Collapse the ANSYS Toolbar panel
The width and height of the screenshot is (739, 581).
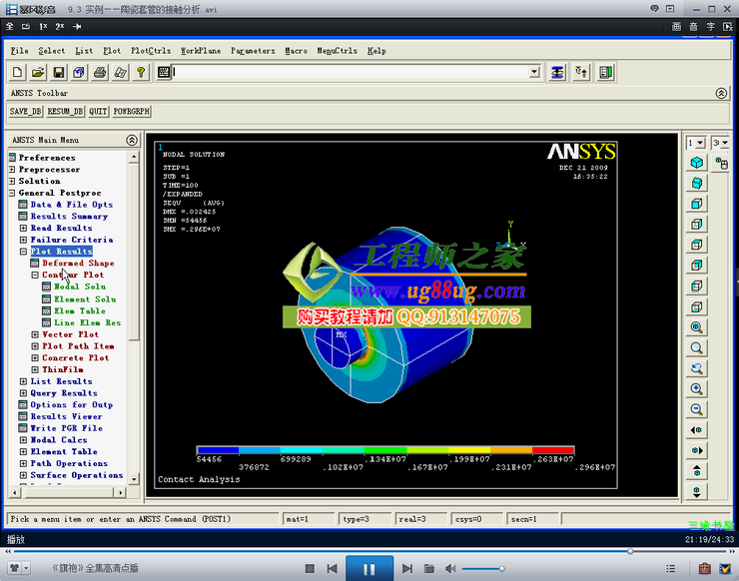tap(721, 93)
